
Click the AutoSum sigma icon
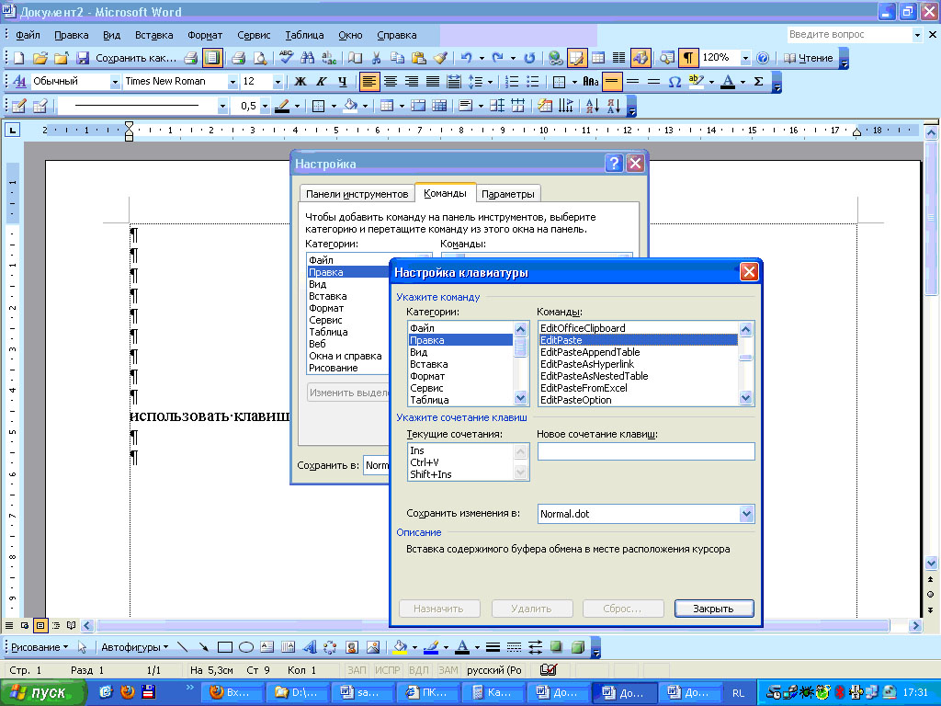(x=758, y=82)
